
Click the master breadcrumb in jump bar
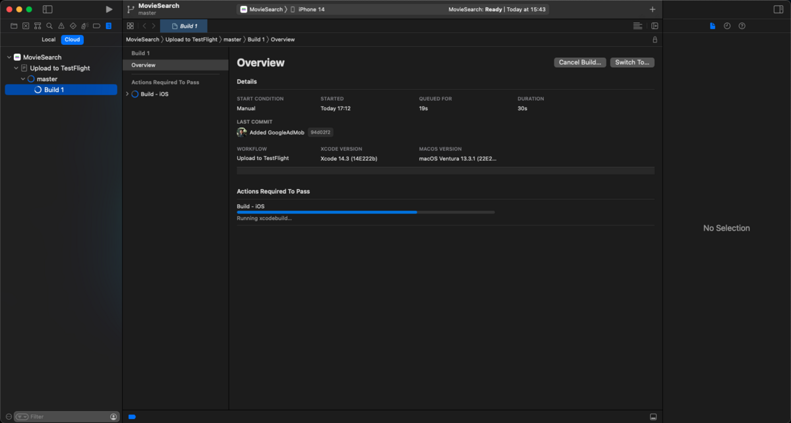tap(232, 40)
